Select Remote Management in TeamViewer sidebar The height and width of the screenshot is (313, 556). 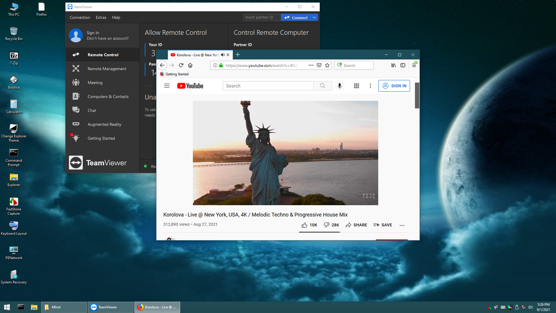click(103, 69)
